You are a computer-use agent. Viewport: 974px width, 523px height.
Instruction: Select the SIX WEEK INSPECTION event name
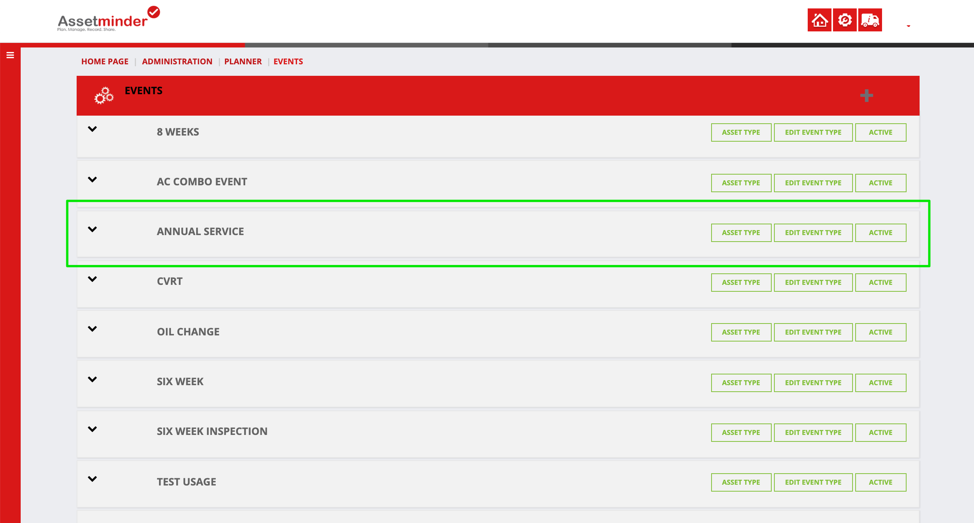pos(212,431)
